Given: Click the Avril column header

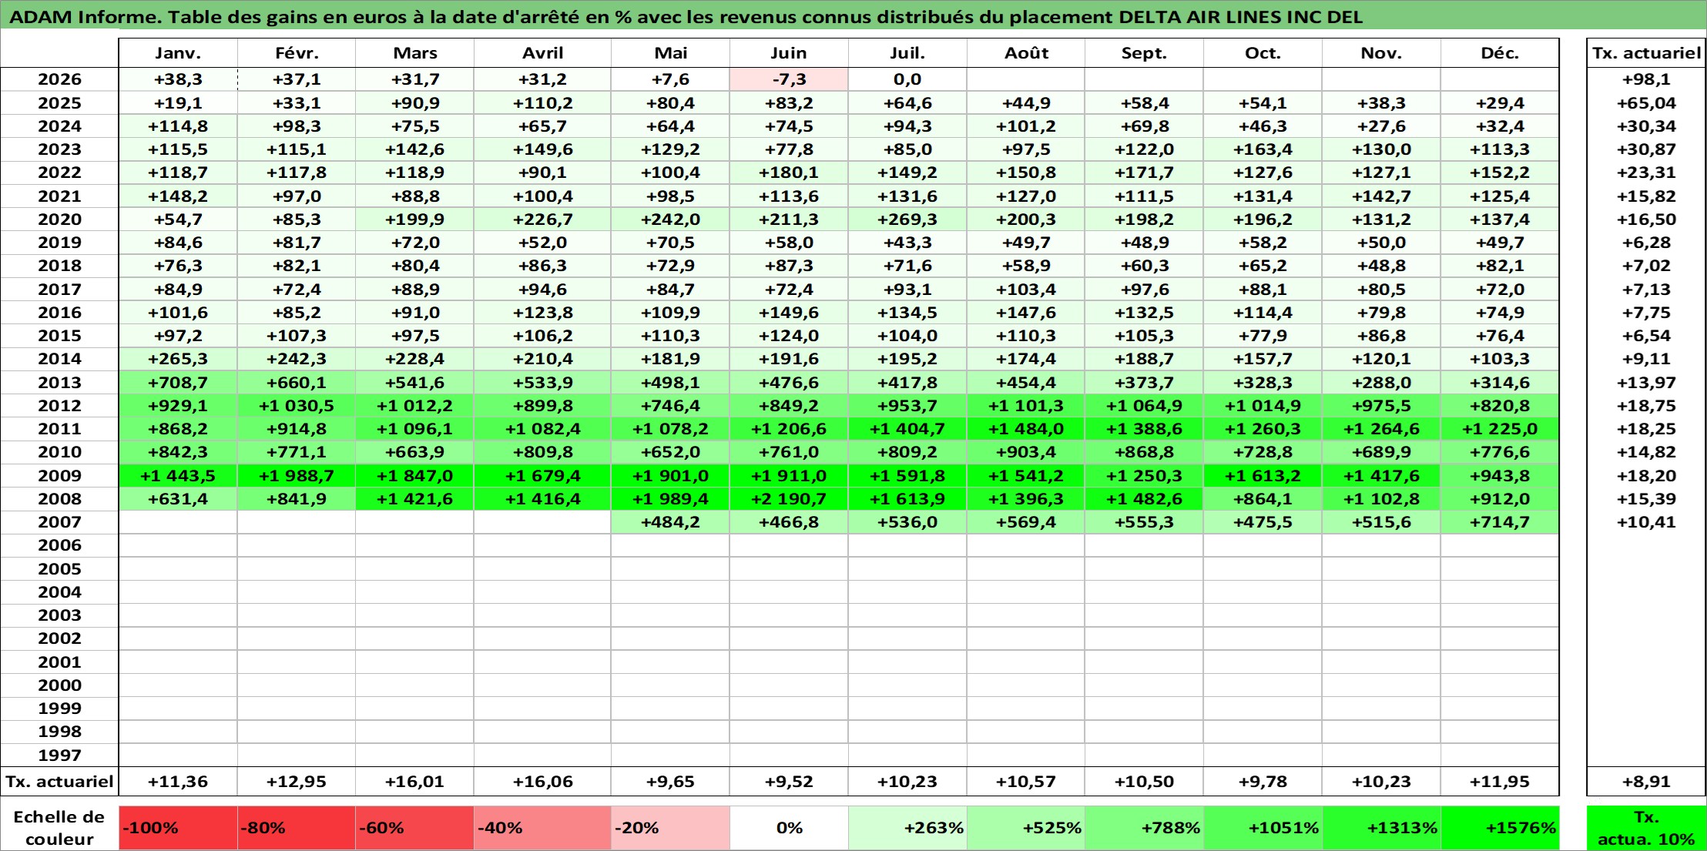Looking at the screenshot, I should pyautogui.click(x=543, y=53).
